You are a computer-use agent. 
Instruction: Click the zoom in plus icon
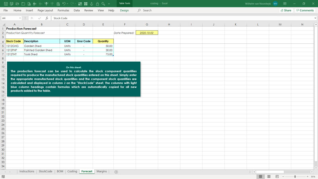tap(308, 177)
